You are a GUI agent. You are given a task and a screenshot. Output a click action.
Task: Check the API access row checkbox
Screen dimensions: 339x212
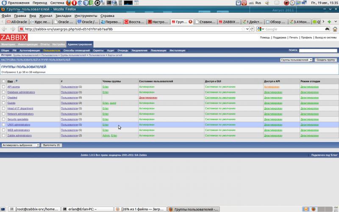pyautogui.click(x=3, y=87)
